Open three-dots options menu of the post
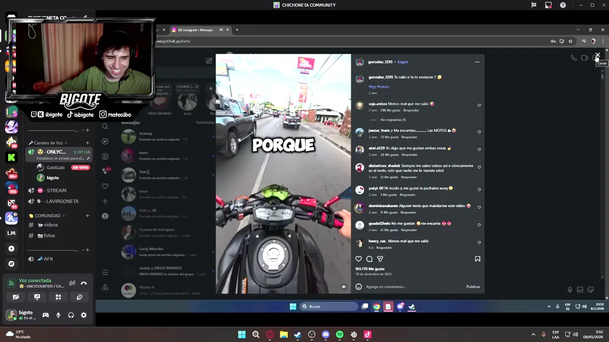609x342 pixels. tap(477, 62)
